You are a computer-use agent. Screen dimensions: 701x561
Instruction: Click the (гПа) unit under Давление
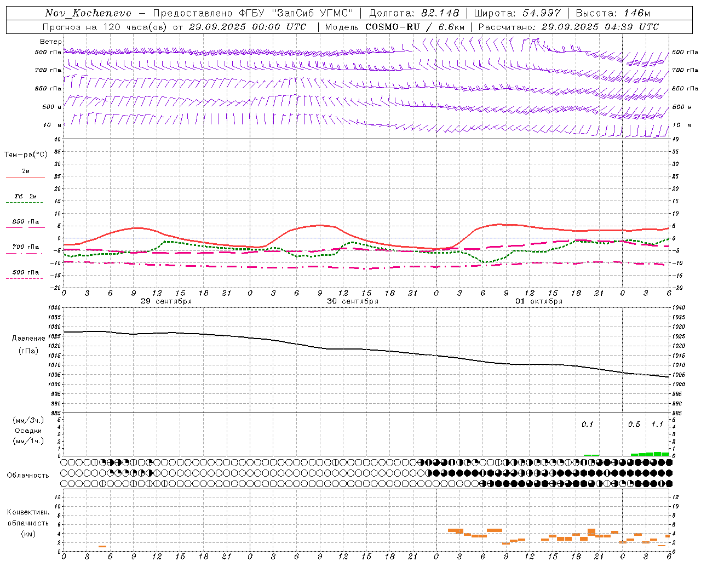28,351
